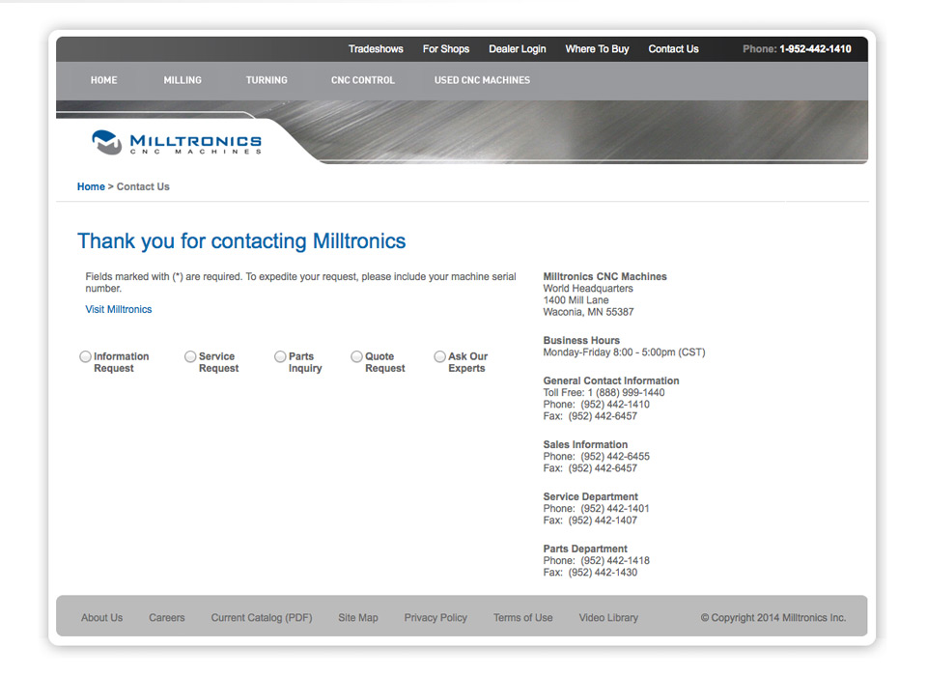This screenshot has height=676, width=927.
Task: Click the Milltronics CNC Machines logo
Action: coord(177,143)
